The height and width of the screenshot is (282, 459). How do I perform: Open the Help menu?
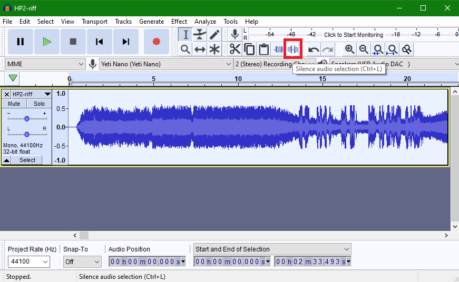coord(251,22)
